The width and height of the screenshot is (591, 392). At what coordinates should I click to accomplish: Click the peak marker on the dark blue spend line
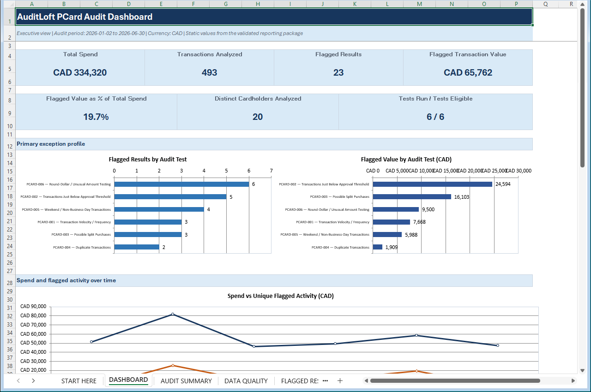coord(173,314)
